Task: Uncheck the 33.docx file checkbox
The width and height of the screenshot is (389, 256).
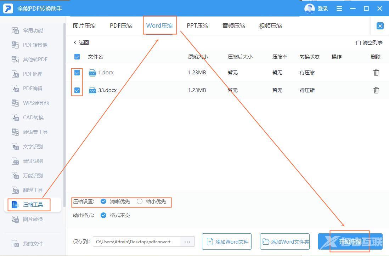Action: [x=77, y=90]
